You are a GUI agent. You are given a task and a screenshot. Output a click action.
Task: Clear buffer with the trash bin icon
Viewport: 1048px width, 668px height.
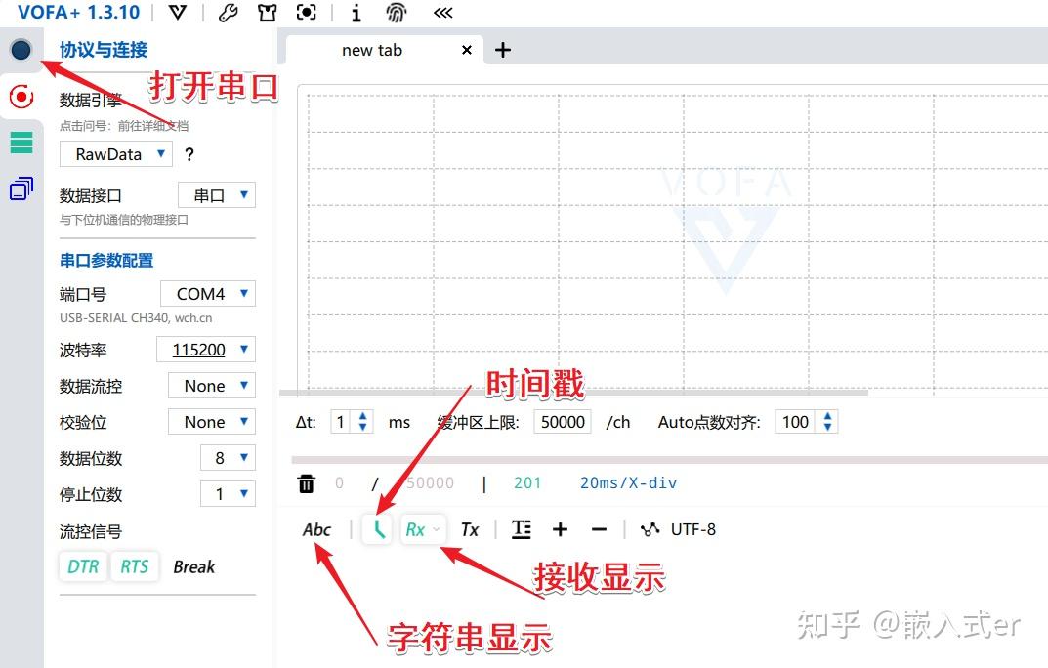coord(306,482)
